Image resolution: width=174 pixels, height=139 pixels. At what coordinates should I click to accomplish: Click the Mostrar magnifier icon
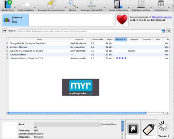(72, 4)
